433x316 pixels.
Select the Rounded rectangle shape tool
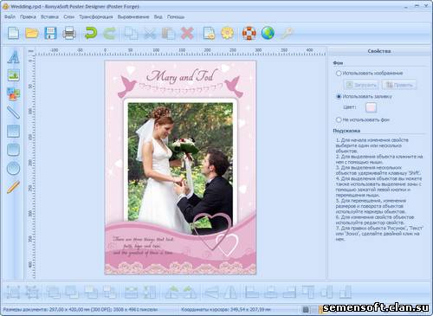pos(13,150)
